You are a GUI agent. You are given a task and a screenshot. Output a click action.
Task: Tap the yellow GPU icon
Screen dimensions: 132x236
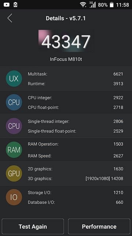14,173
